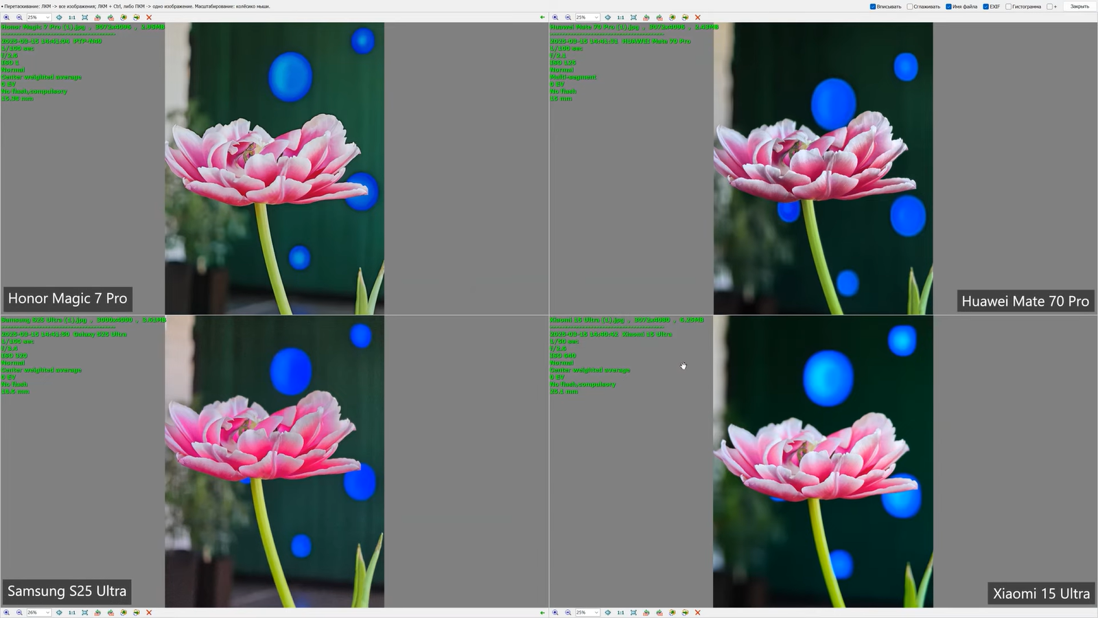Set Samsung S25 Ultra image to 1:1 scale

[x=72, y=613]
